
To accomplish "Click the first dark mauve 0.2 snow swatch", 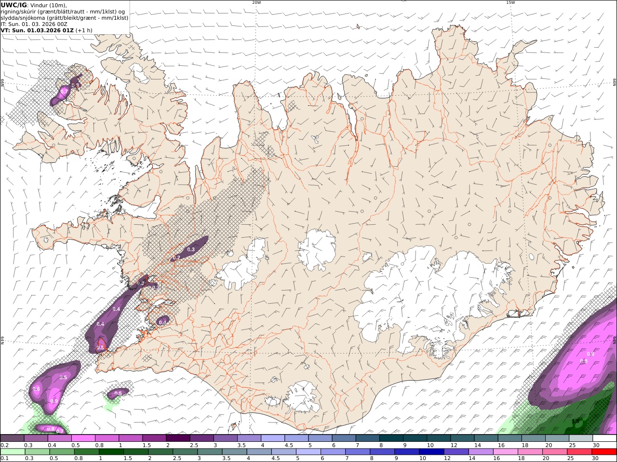I will click(x=13, y=438).
